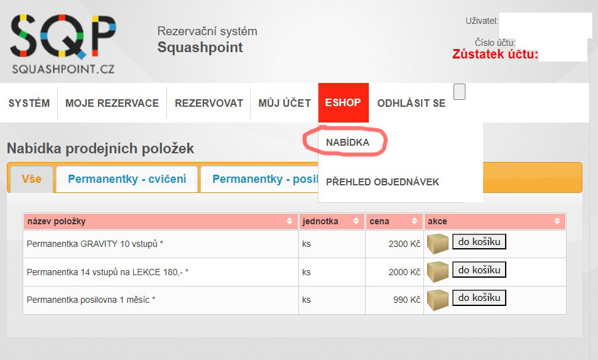Sort by cena column arrows
This screenshot has height=360, width=598.
coord(413,221)
